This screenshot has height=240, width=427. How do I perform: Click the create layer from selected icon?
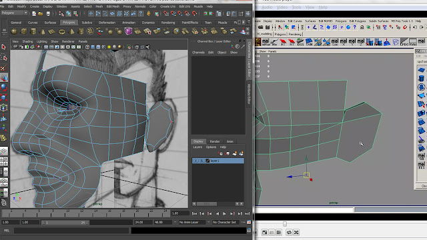point(241,154)
